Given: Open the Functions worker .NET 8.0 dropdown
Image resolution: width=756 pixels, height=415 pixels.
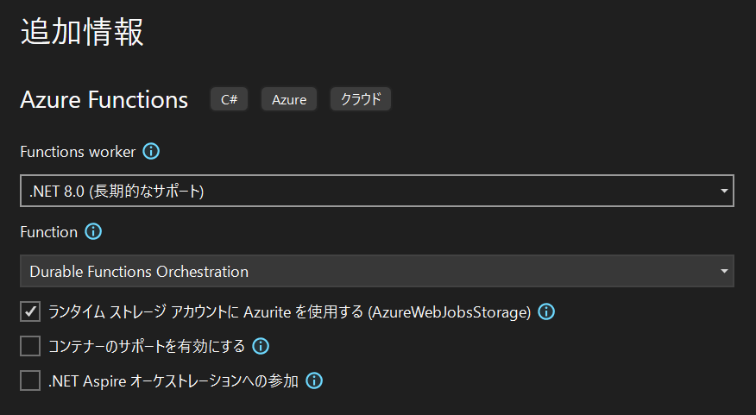Looking at the screenshot, I should pyautogui.click(x=377, y=191).
